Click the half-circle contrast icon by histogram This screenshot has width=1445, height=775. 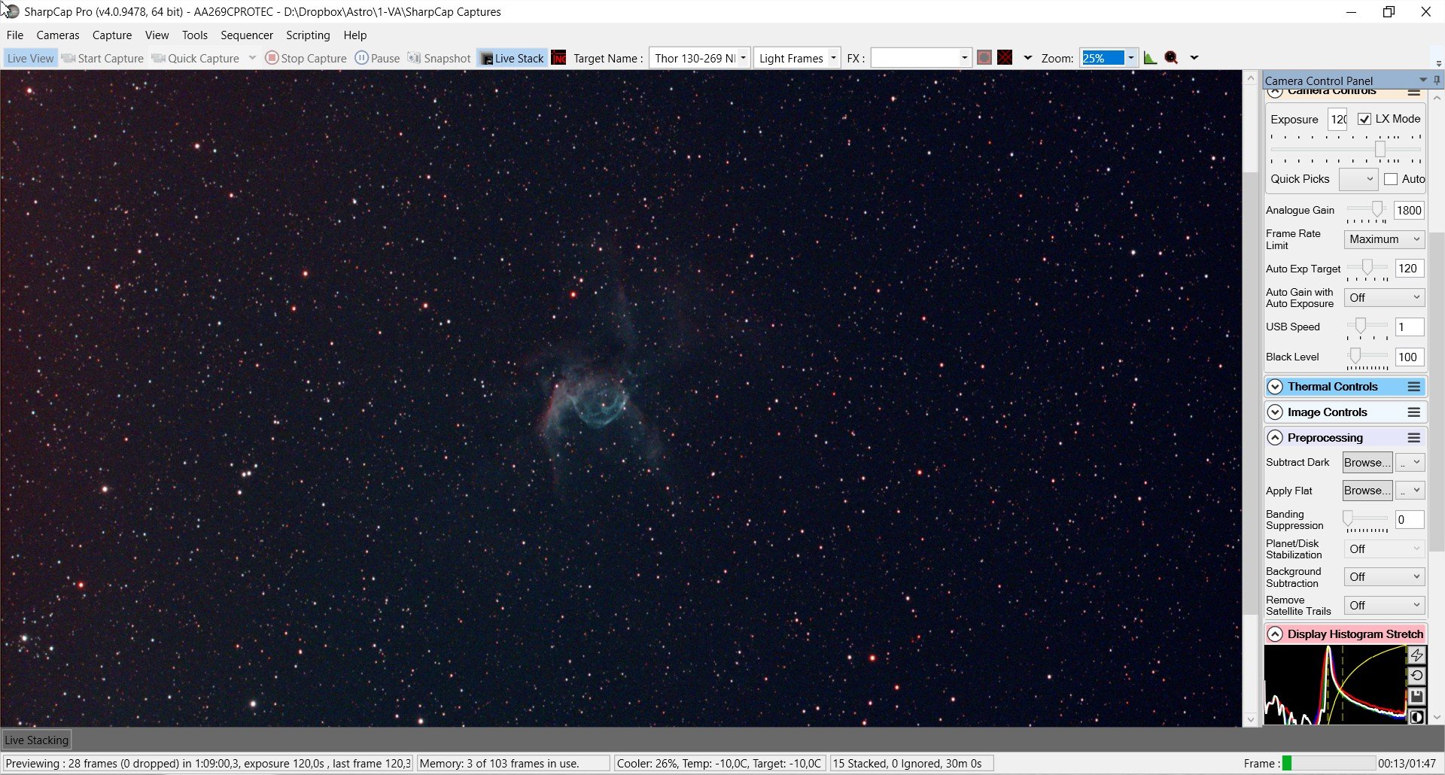1416,717
